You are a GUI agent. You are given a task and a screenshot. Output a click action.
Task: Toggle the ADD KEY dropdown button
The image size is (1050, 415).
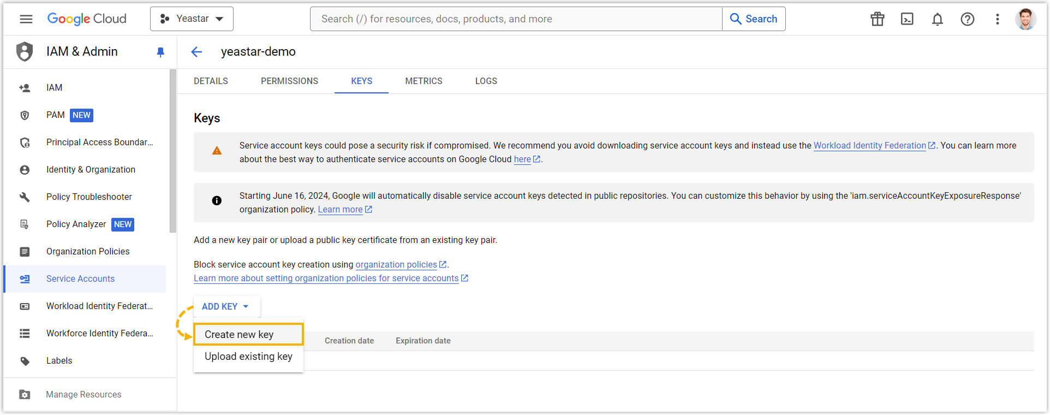[226, 306]
